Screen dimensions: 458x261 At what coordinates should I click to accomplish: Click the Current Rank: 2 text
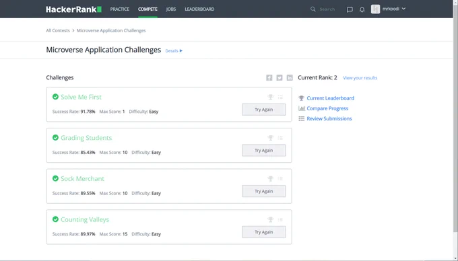317,77
